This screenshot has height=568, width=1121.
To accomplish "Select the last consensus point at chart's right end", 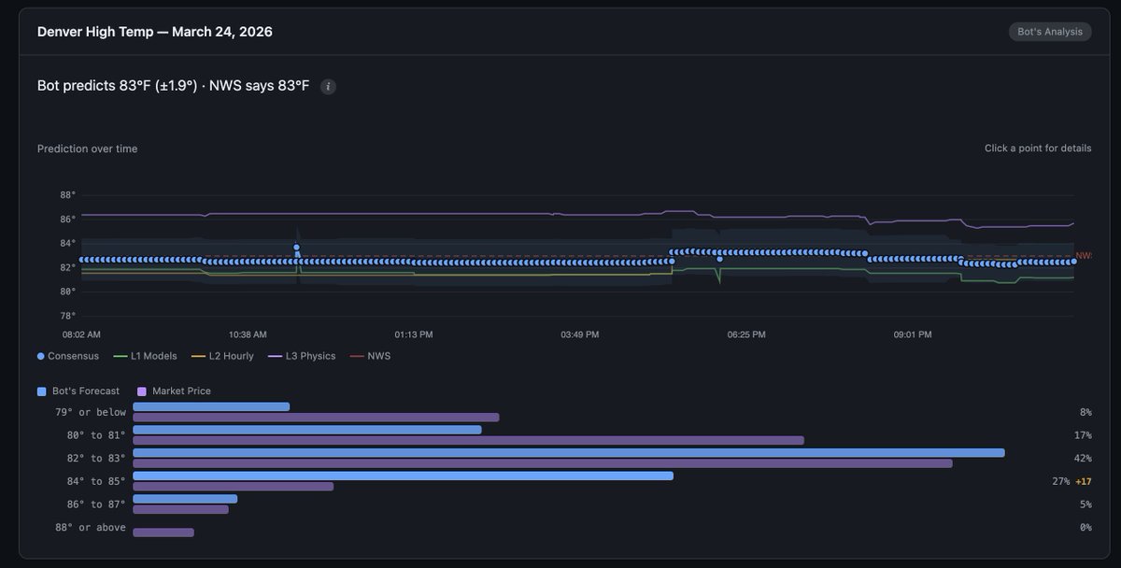I will click(1073, 262).
